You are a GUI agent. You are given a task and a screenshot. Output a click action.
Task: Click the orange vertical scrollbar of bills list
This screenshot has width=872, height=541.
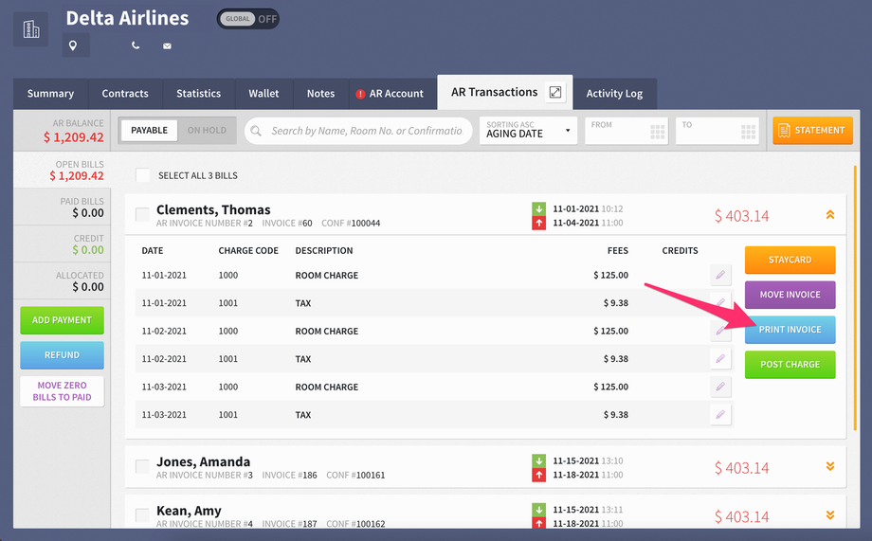[855, 298]
